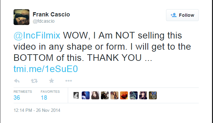Open Frank Cascio's profile picture
The image size is (213, 123).
(21, 17)
